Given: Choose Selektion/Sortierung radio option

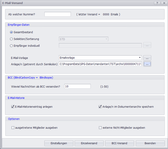Looking at the screenshot, I should point(11,39).
